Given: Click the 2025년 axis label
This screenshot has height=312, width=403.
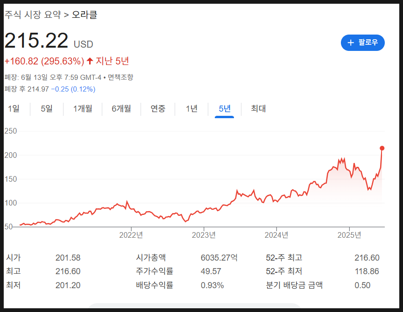Looking at the screenshot, I should point(349,235).
